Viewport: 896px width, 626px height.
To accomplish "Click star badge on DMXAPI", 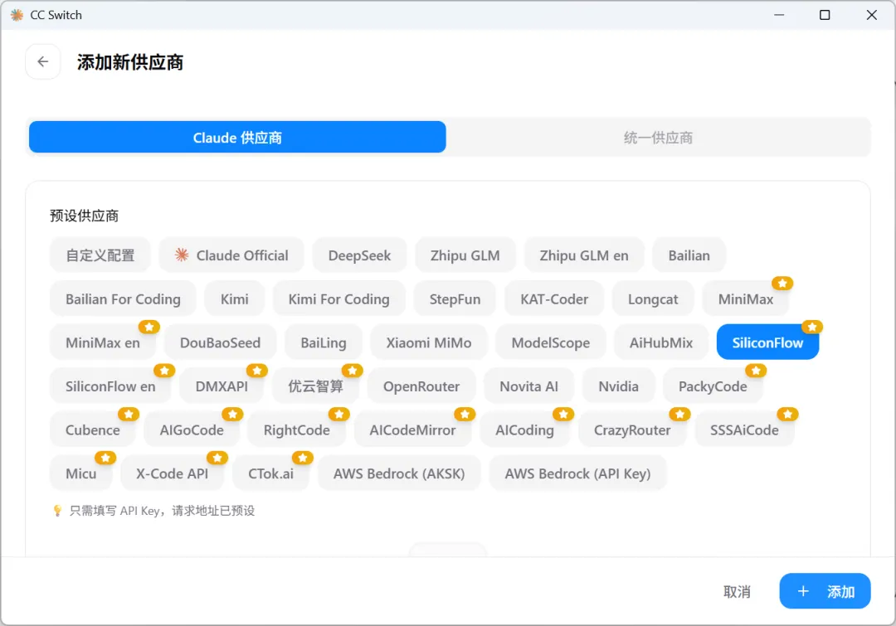I will [x=256, y=371].
